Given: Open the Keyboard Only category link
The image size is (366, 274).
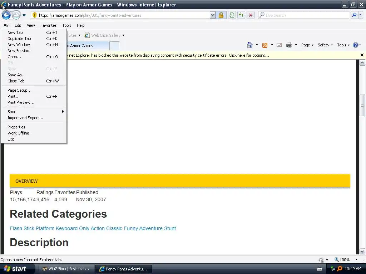Looking at the screenshot, I should tap(72, 228).
